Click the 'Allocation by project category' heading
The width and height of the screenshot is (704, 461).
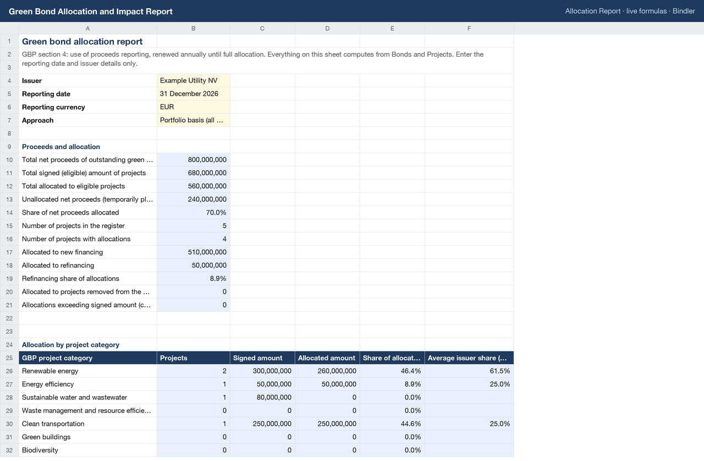click(88, 345)
